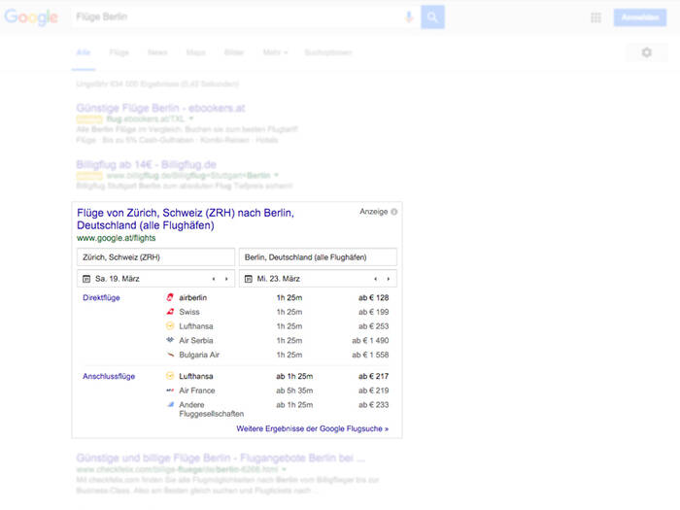Click the Anmelden sign-in button
This screenshot has width=680, height=510.
(640, 17)
